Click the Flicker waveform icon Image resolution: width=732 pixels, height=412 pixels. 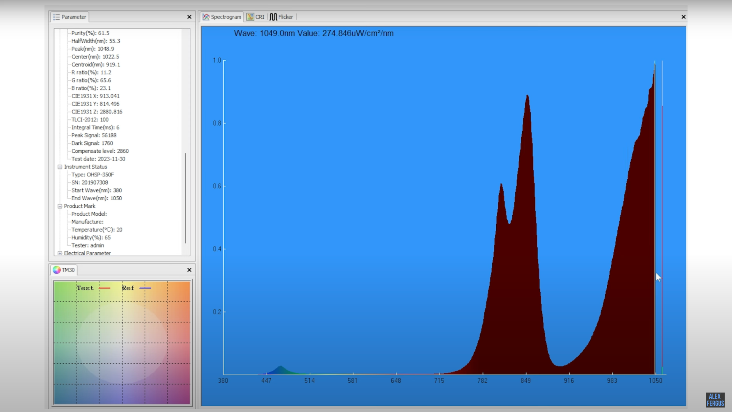point(273,17)
